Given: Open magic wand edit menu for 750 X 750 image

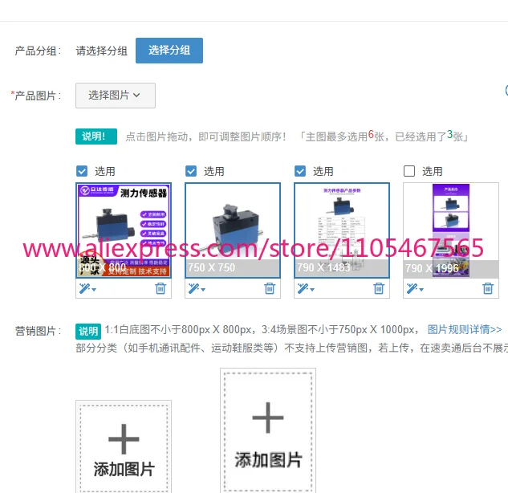Looking at the screenshot, I should coord(197,288).
